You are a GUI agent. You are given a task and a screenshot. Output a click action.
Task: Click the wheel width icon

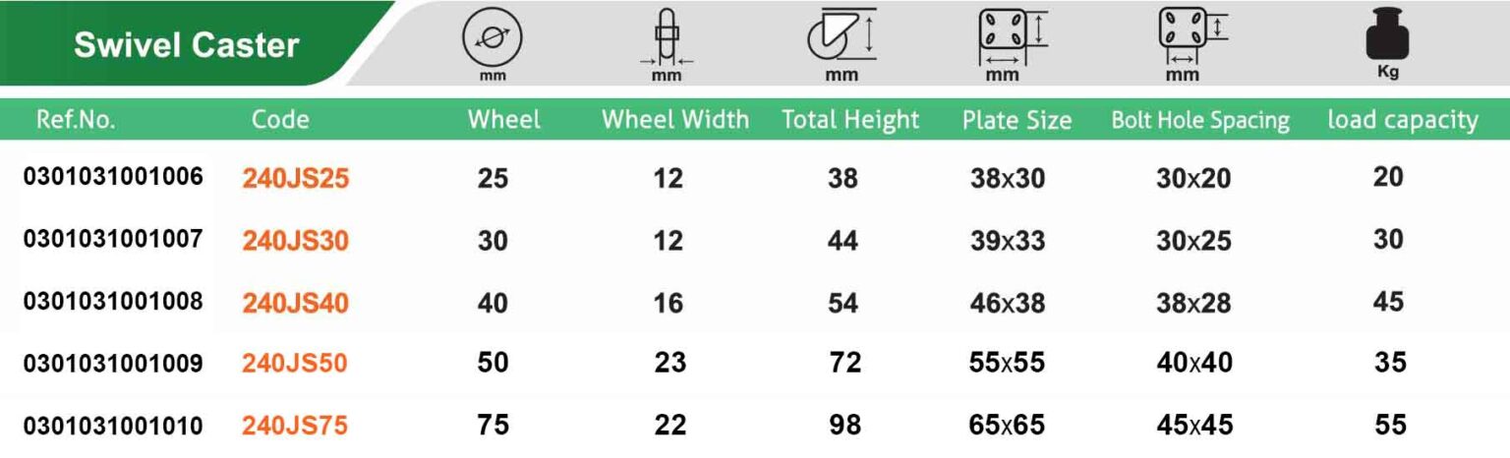pyautogui.click(x=667, y=39)
